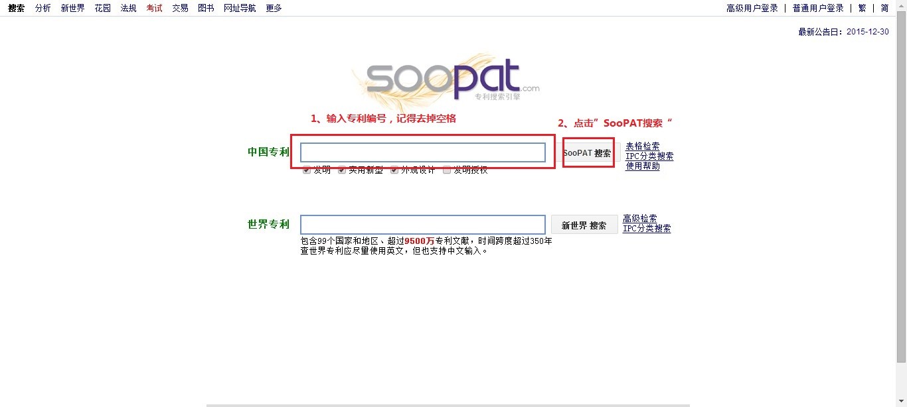
Task: Open the 交易 menu item
Action: 180,8
